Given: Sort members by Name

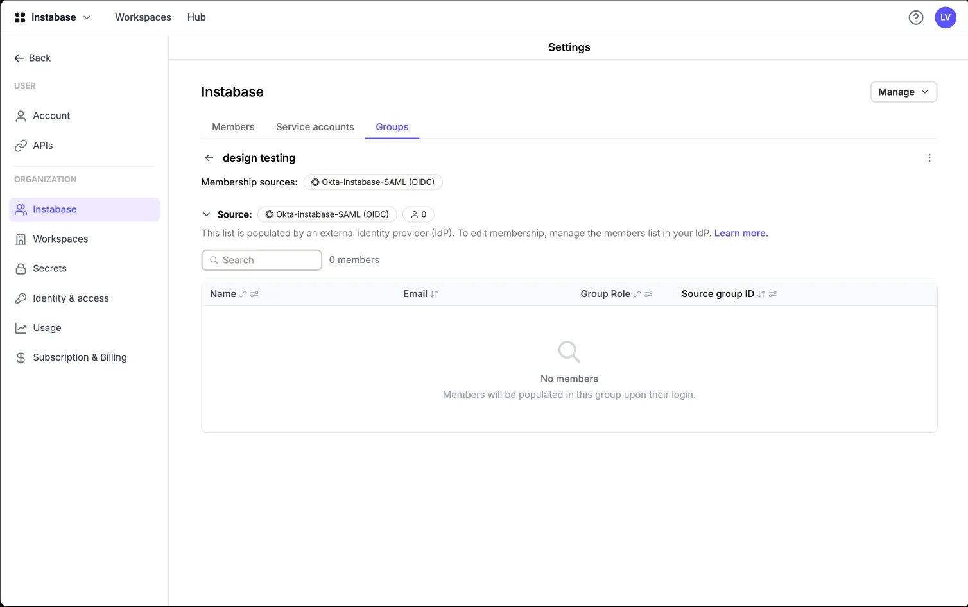Looking at the screenshot, I should tap(243, 294).
